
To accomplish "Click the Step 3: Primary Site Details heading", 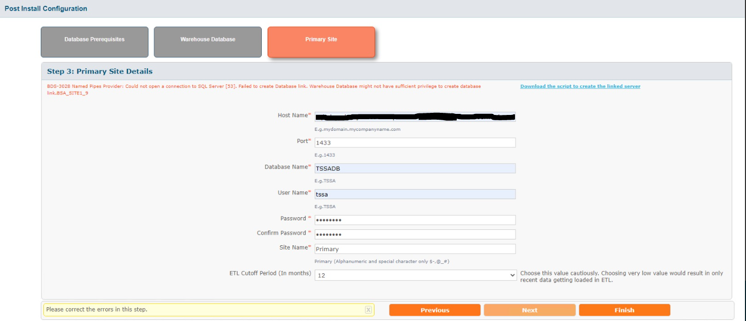I will [x=100, y=71].
